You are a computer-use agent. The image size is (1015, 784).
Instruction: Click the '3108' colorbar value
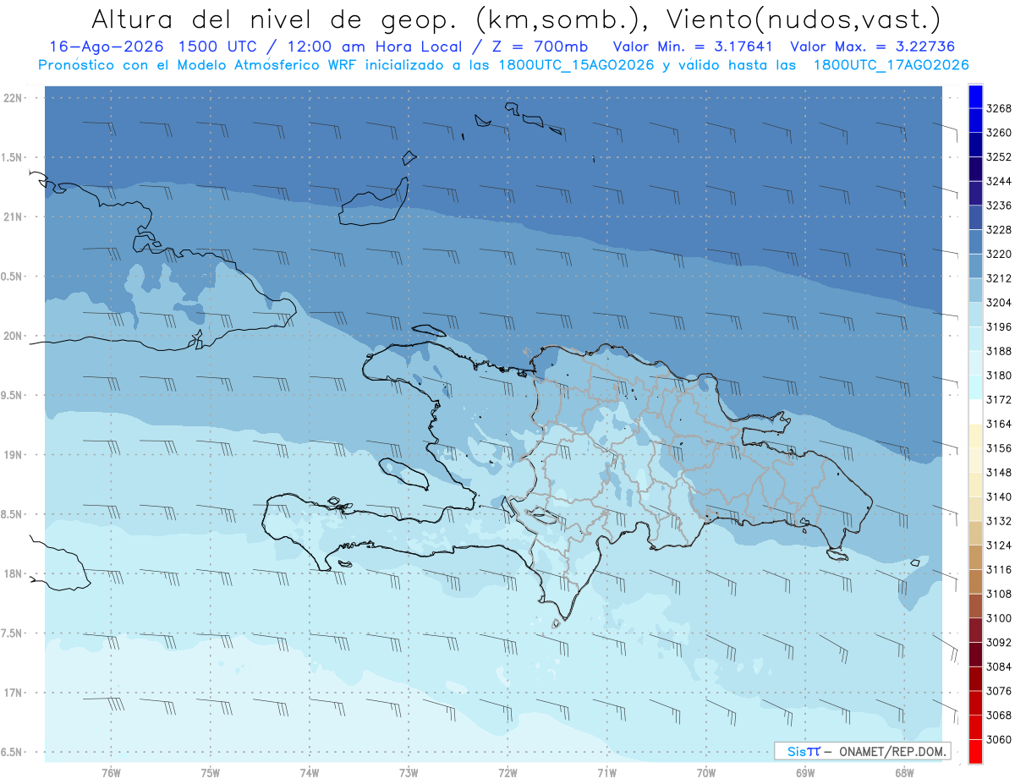pos(998,594)
